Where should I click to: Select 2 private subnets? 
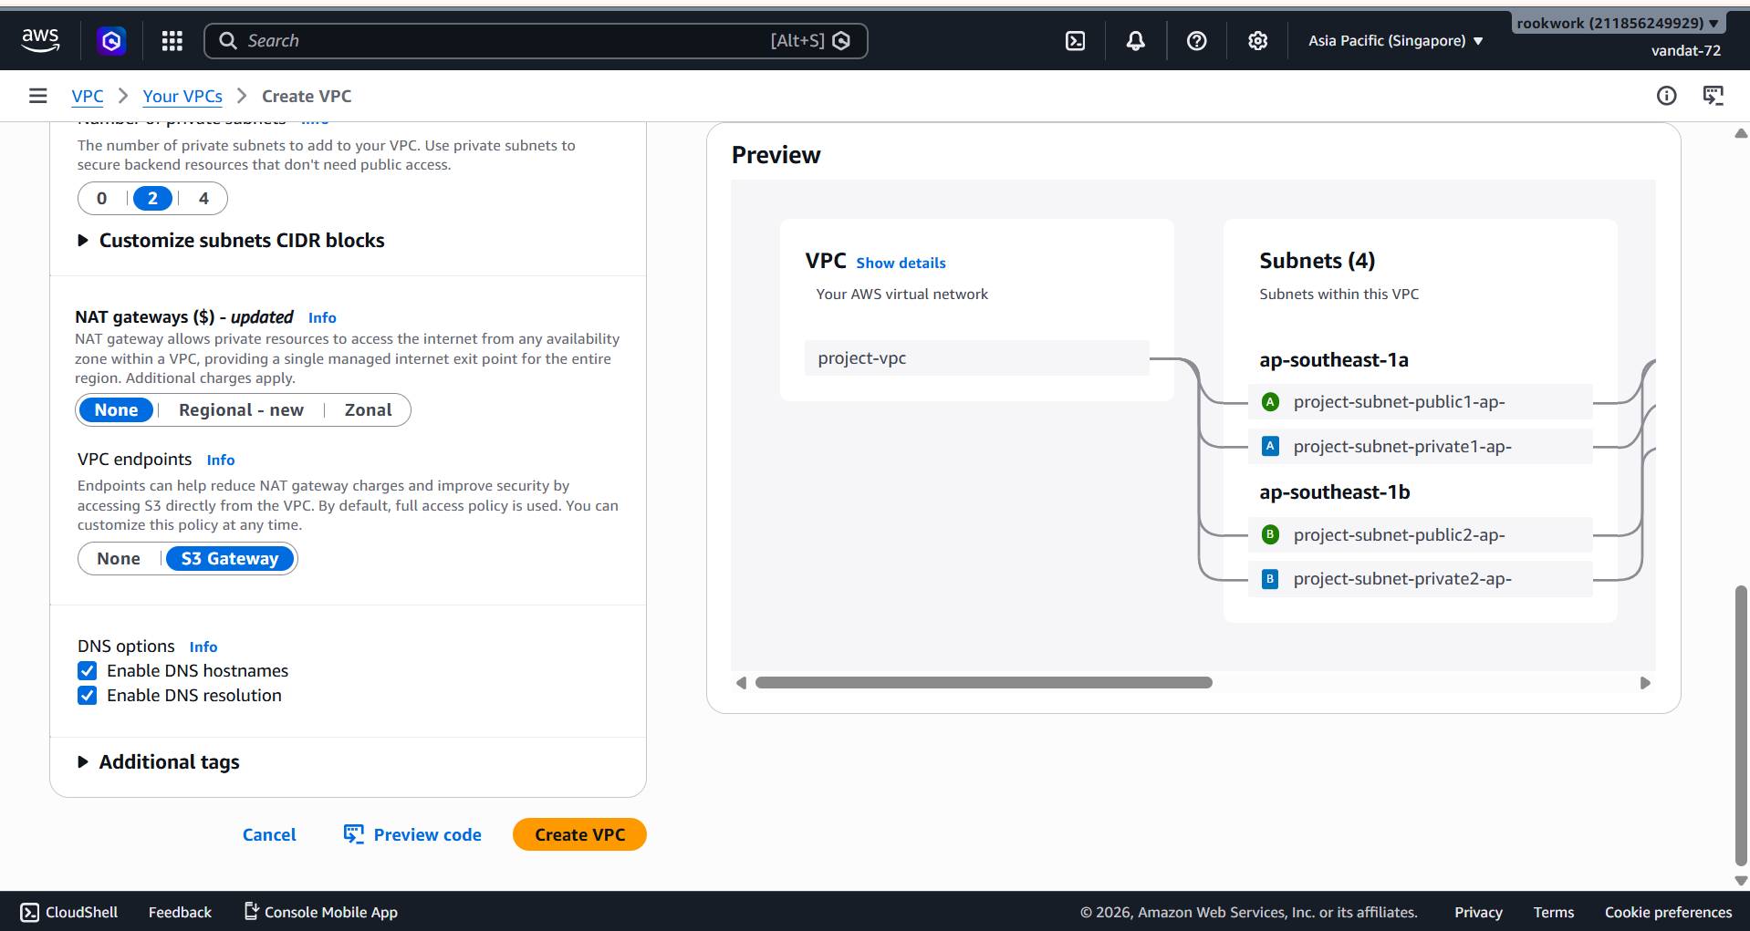(x=152, y=198)
